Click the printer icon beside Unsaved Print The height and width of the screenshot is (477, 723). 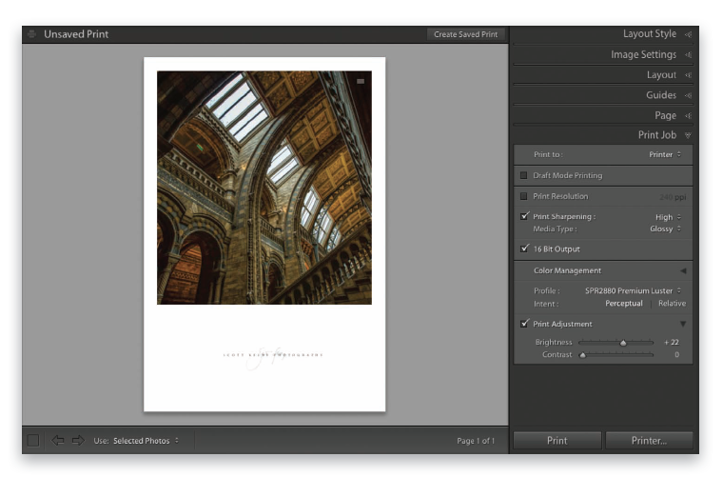32,34
